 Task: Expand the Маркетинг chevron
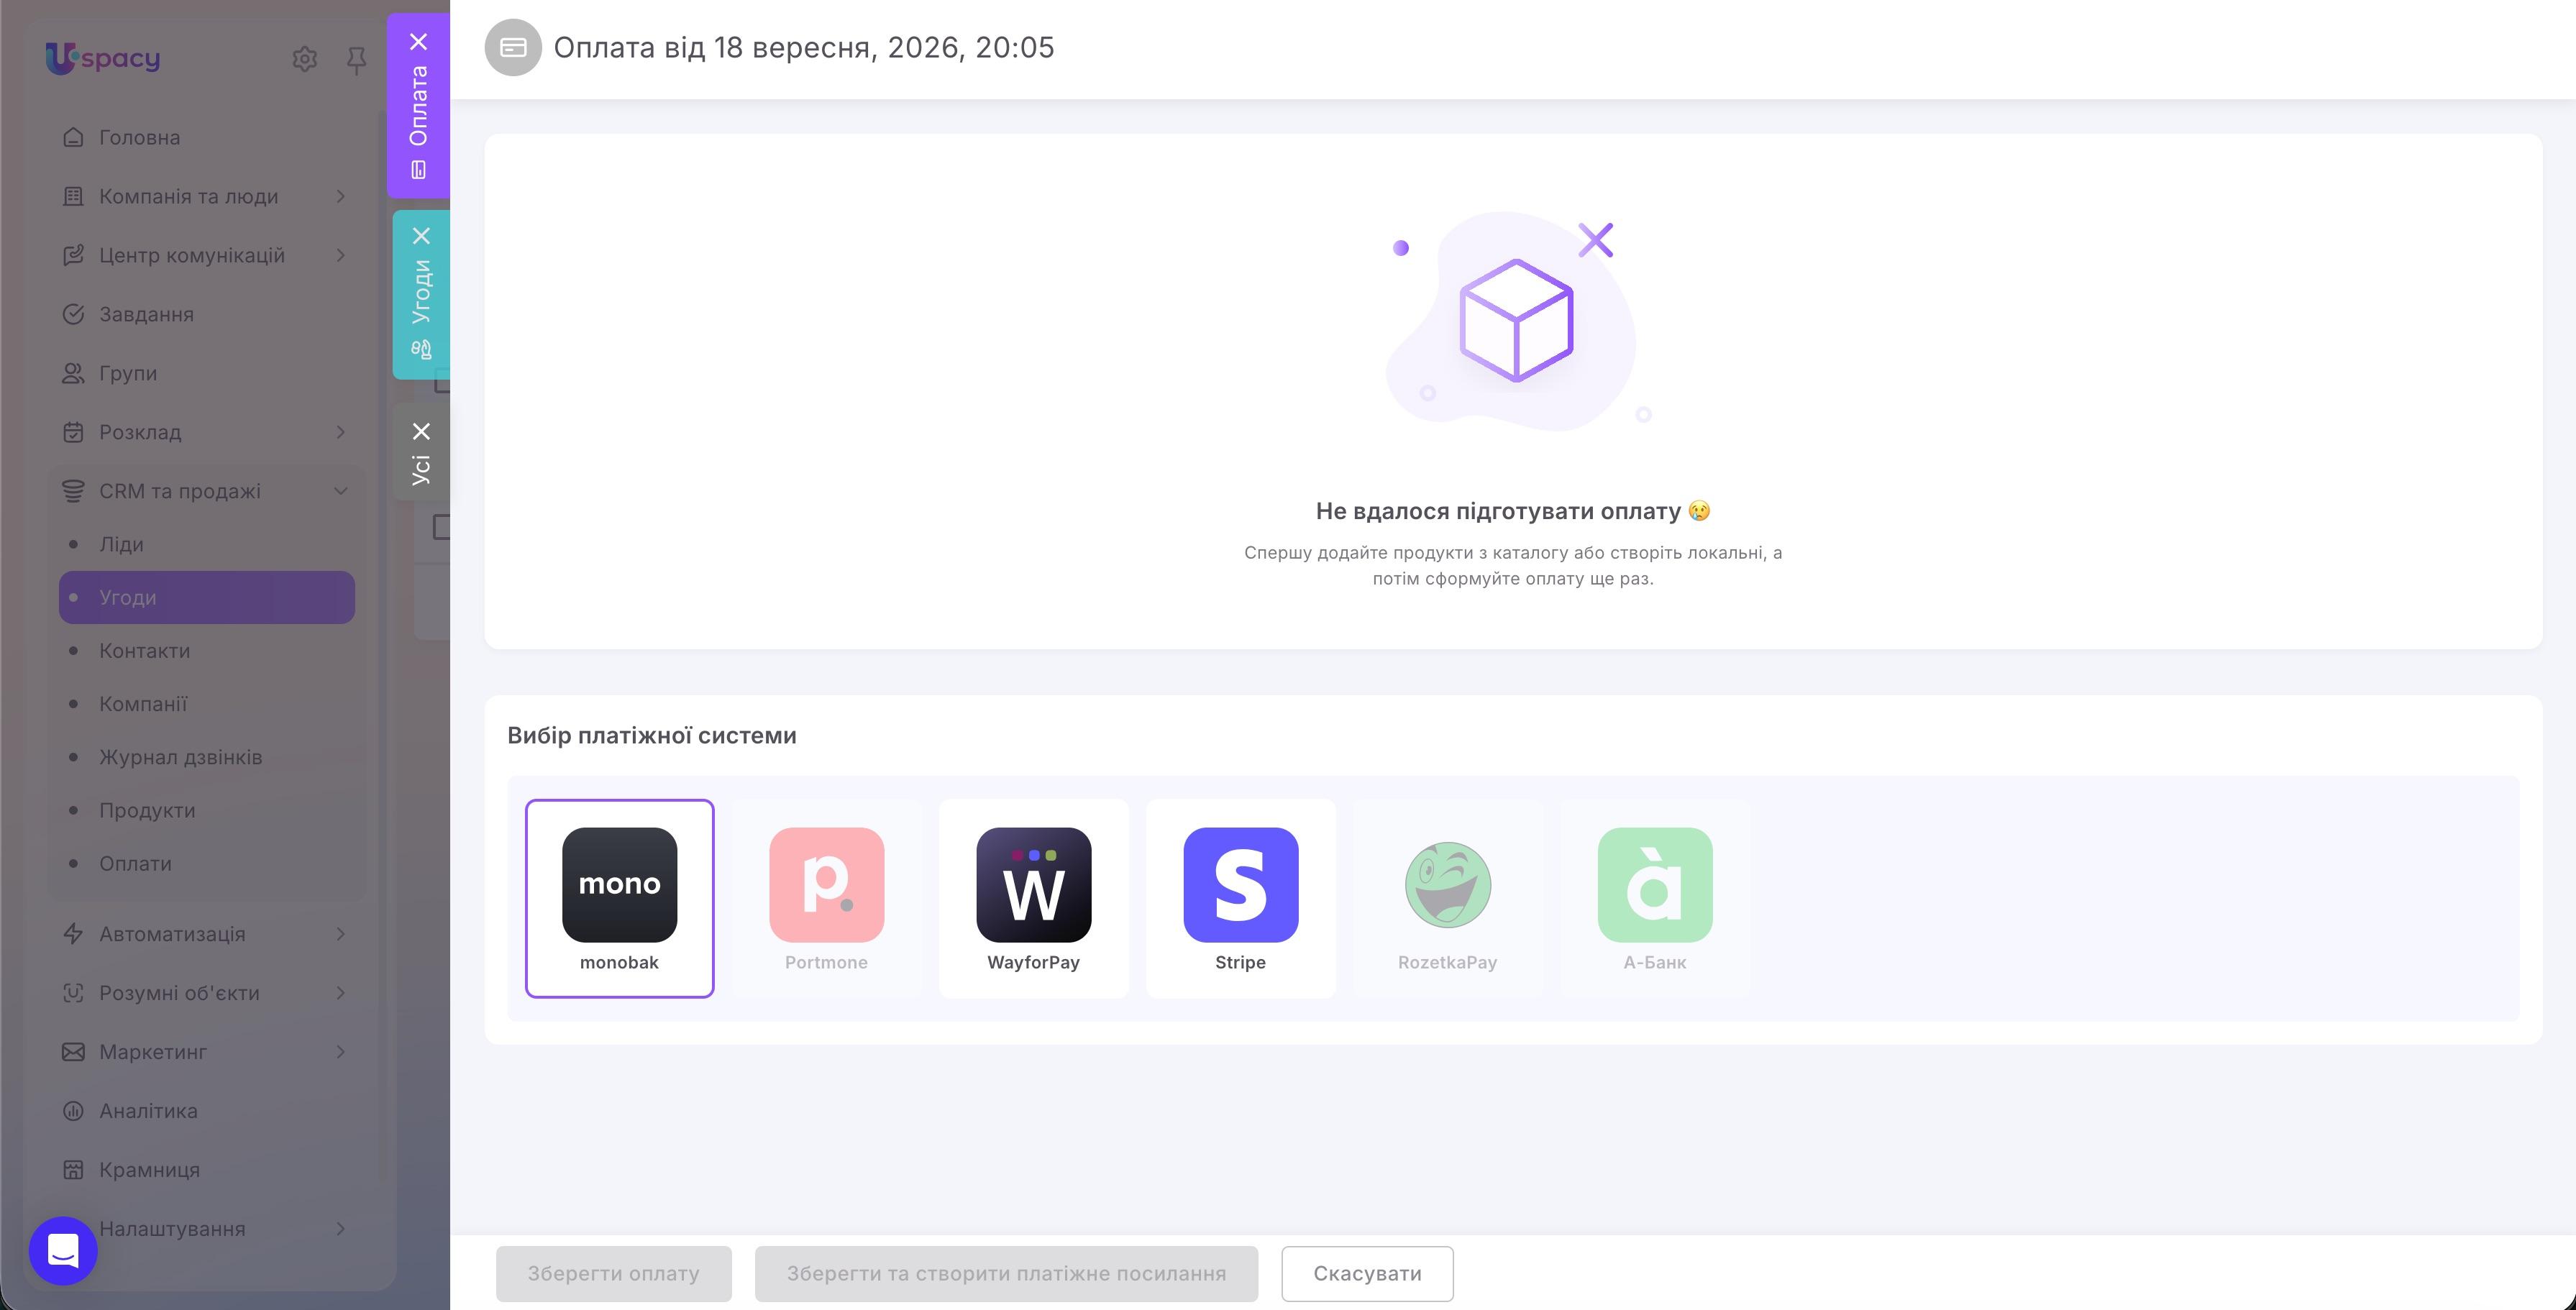tap(341, 1051)
